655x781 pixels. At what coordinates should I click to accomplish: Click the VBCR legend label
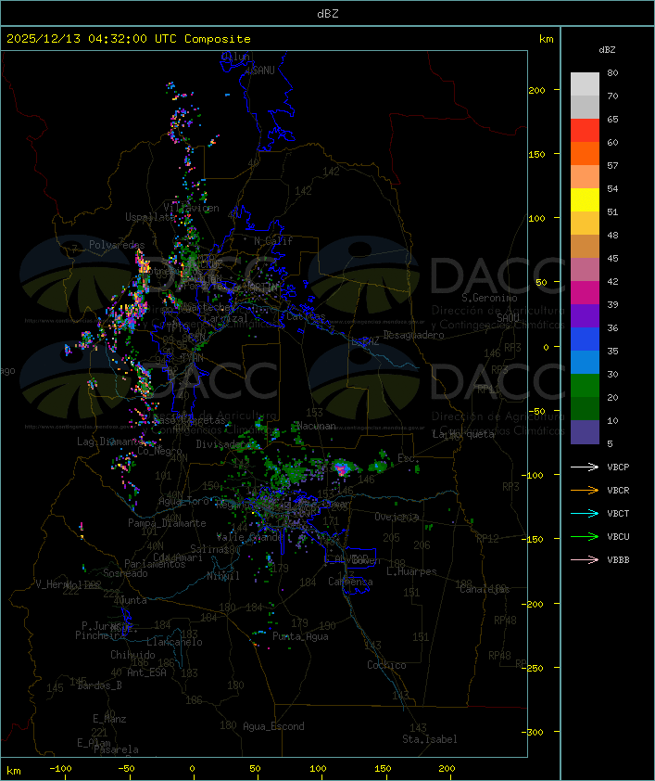pos(618,490)
